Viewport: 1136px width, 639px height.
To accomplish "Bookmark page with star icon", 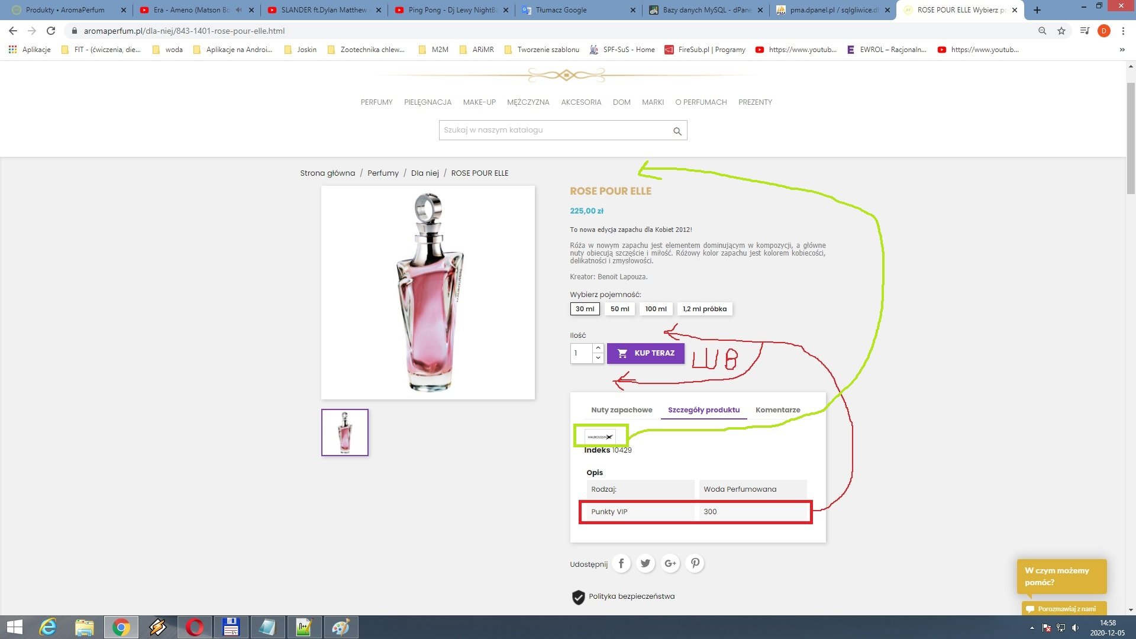I will click(1061, 31).
